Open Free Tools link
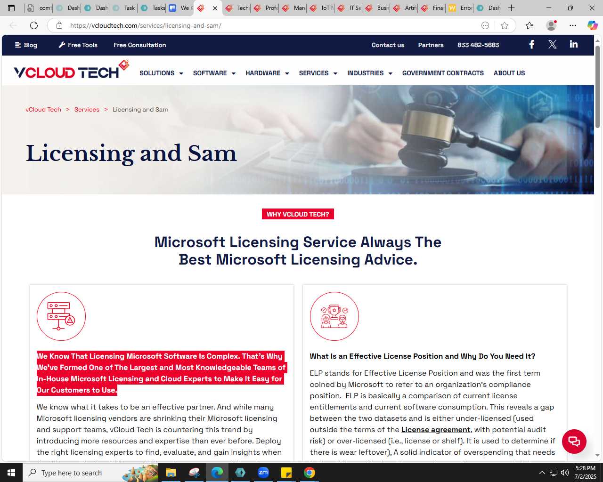The width and height of the screenshot is (603, 482). click(78, 45)
